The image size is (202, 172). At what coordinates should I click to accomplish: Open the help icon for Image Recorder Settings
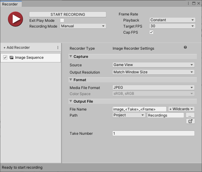click(185, 48)
